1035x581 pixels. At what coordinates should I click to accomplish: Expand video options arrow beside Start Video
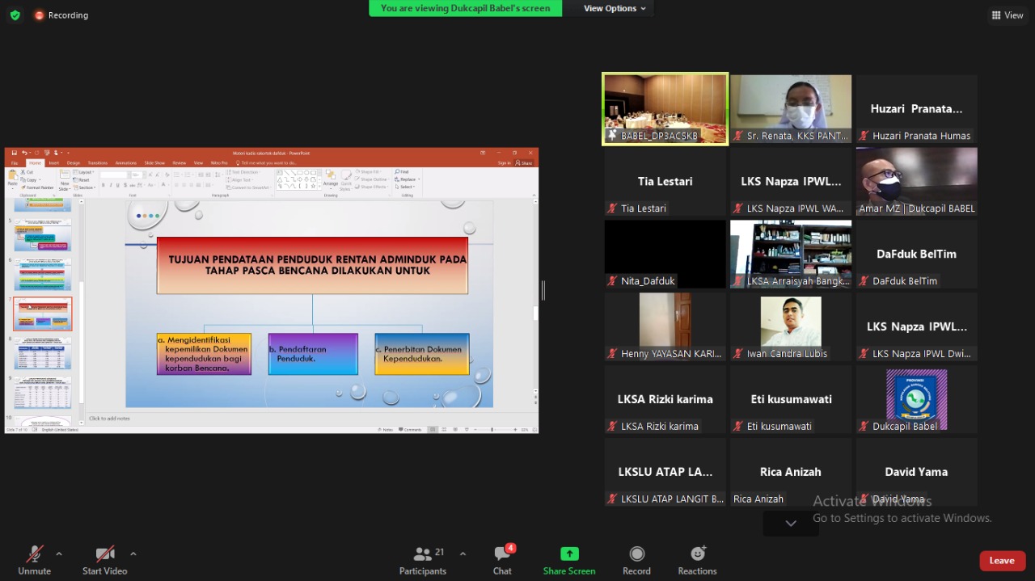(133, 554)
